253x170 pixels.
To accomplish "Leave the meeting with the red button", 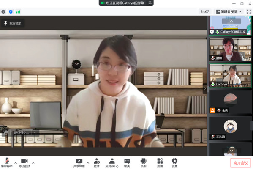I will (240, 163).
